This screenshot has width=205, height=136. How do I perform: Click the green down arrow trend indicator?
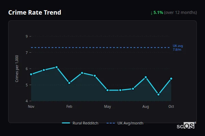[x=151, y=13]
